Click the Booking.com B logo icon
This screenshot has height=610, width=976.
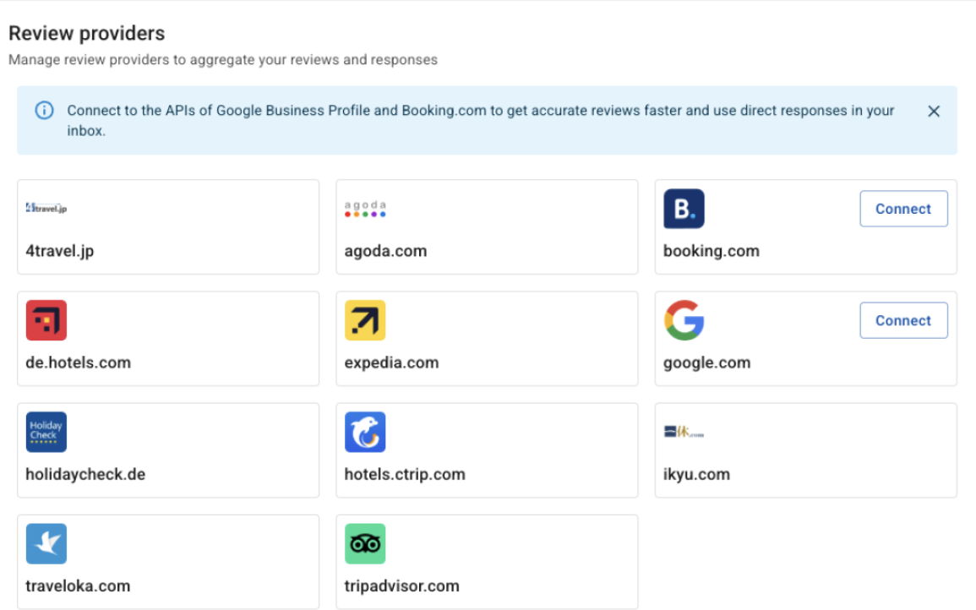coord(684,209)
